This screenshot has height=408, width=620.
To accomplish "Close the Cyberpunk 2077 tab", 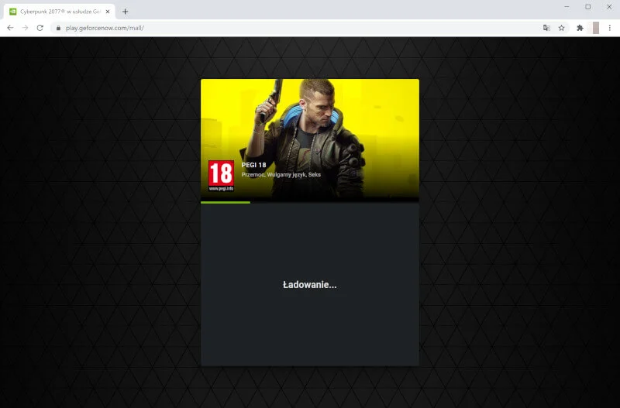I will tap(108, 12).
